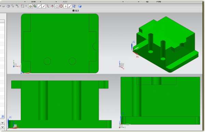Toggle Arc Center snap icon

(x=57, y=6)
